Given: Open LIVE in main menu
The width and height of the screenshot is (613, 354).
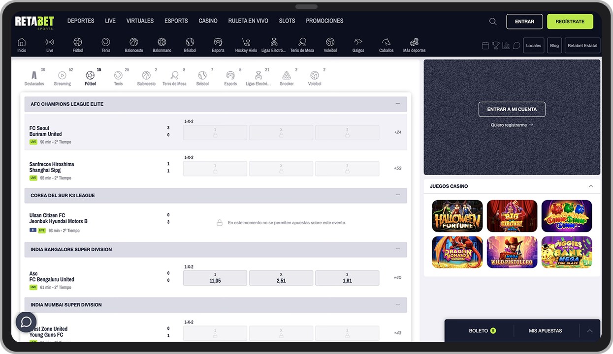Looking at the screenshot, I should pyautogui.click(x=110, y=21).
